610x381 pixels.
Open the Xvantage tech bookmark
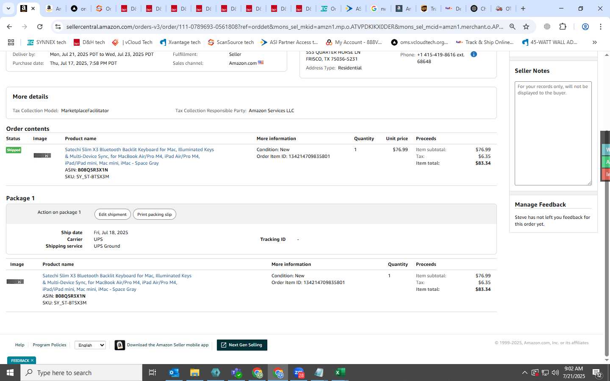(180, 42)
